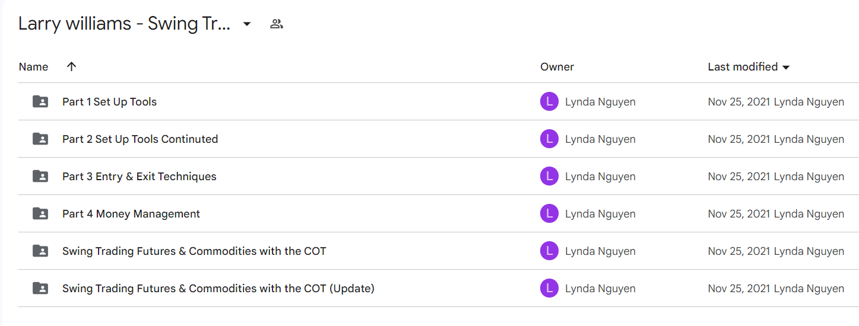
Task: Open Swing Trading Futures COT (Update) folder
Action: [218, 289]
